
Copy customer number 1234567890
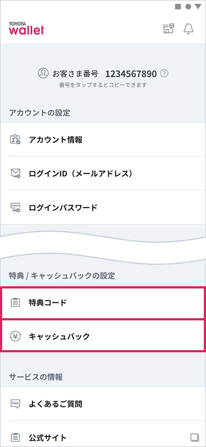(x=131, y=74)
